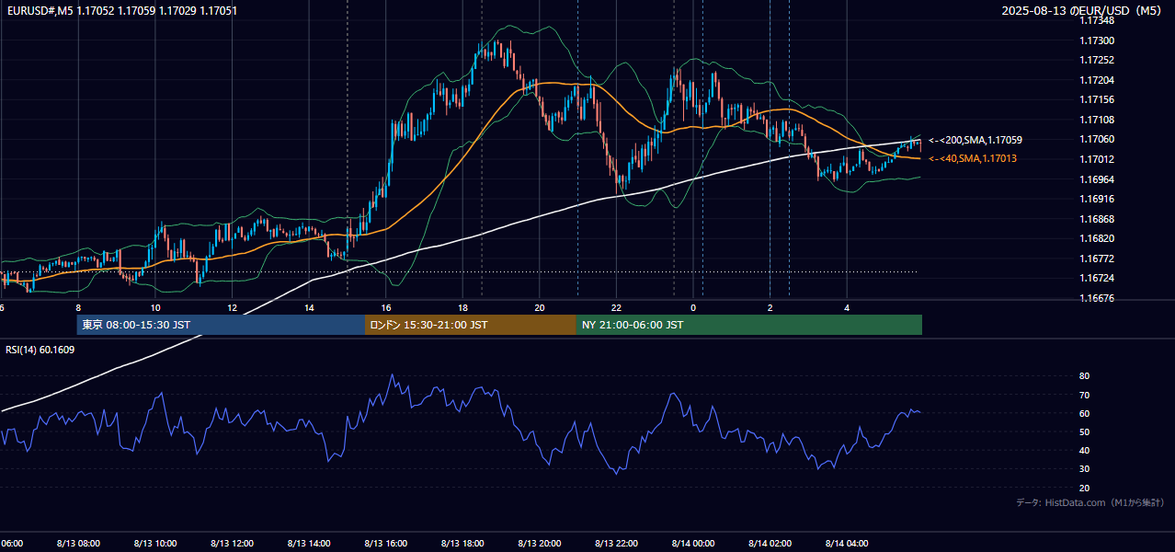Click price scale value 1.16964
1175x552 pixels.
(x=1096, y=179)
